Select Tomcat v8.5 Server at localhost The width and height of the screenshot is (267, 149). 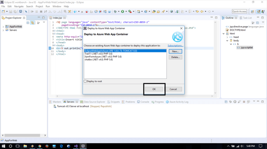tap(83, 106)
